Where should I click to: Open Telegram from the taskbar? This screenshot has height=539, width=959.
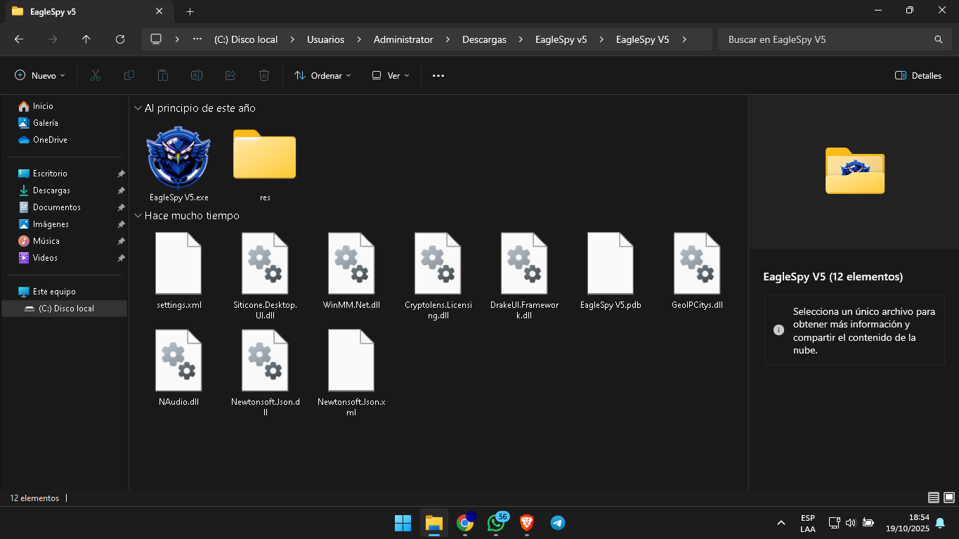pyautogui.click(x=558, y=523)
